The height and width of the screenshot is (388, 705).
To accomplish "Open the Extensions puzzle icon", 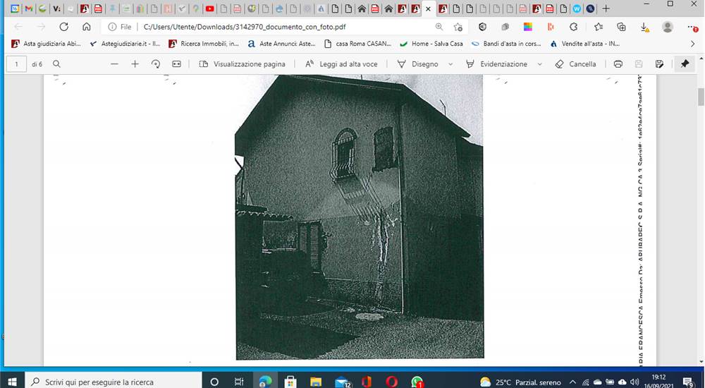I will point(573,27).
